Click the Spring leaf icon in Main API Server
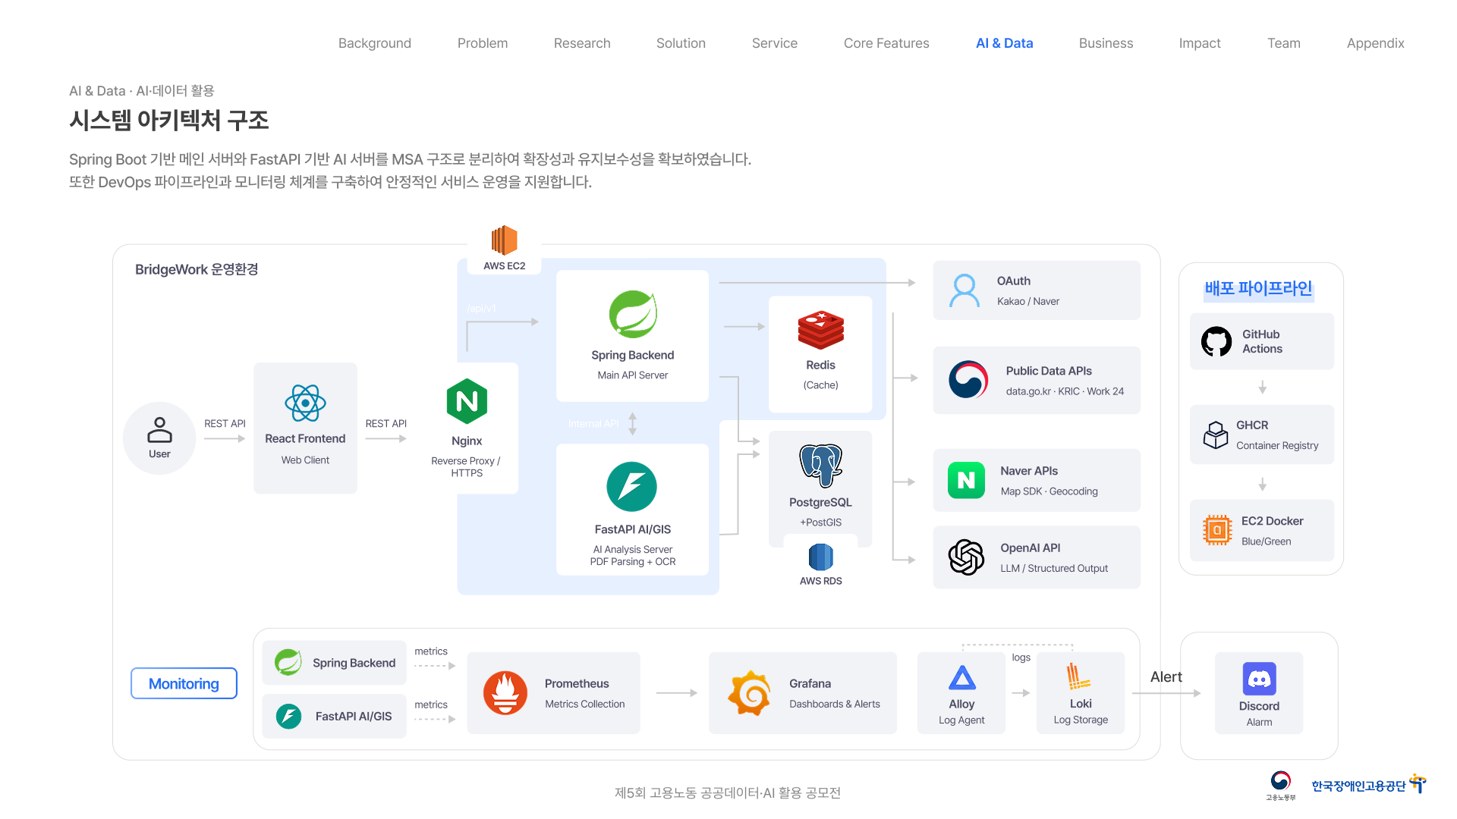1457x819 pixels. point(633,314)
